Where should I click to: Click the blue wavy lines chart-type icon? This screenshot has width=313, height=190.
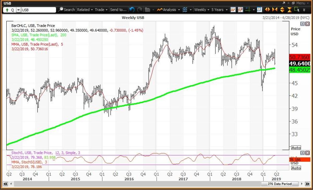tap(185, 10)
